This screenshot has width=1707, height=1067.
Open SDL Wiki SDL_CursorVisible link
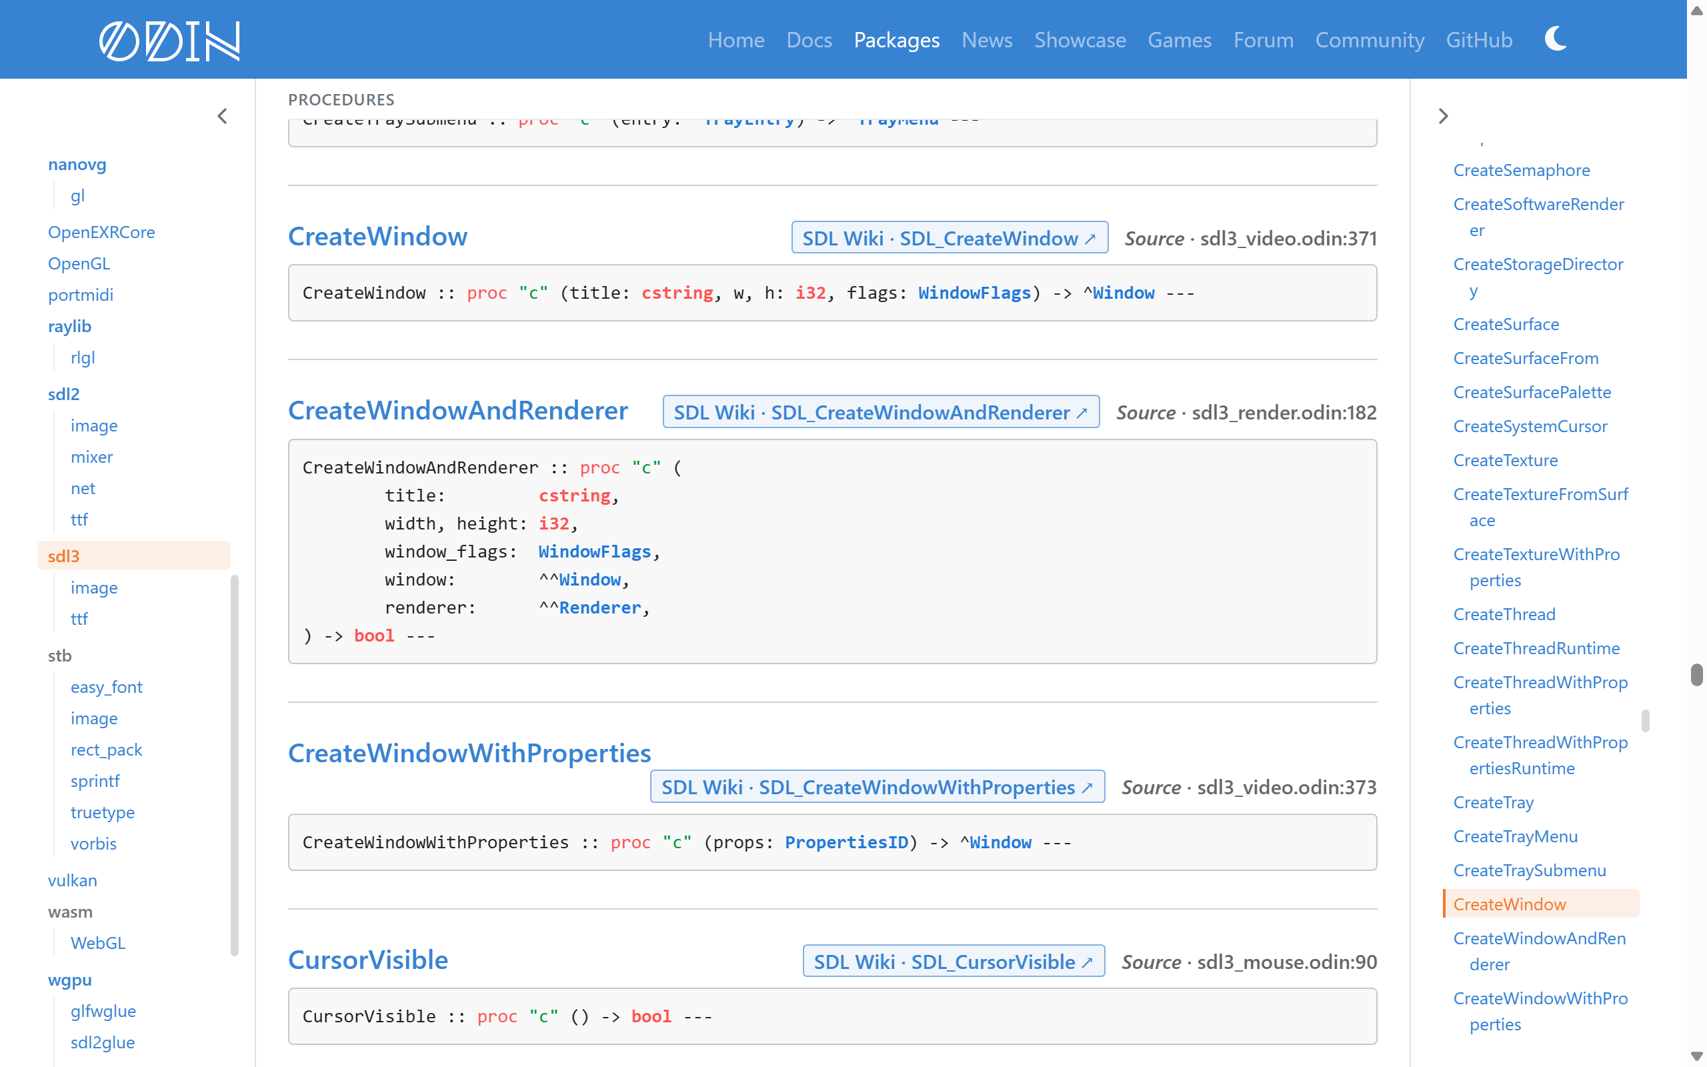click(954, 961)
